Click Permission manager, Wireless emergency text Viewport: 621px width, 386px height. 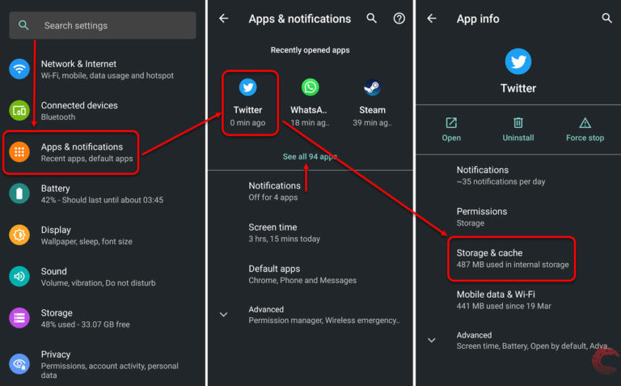(x=324, y=320)
